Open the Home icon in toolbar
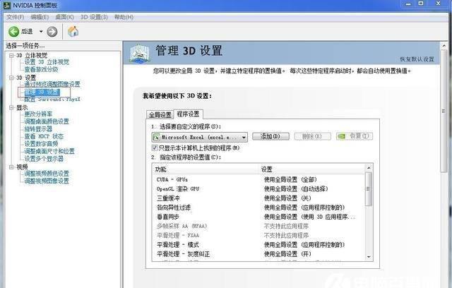 pos(73,31)
